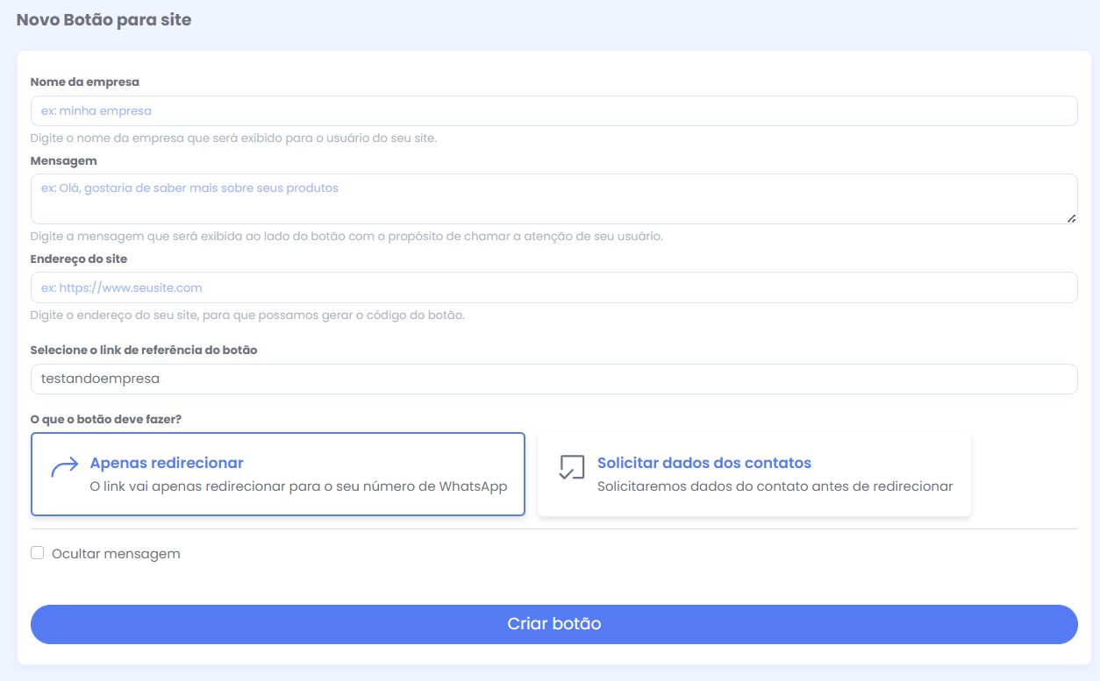Click the Endereço do site label
This screenshot has width=1100, height=681.
coord(79,259)
